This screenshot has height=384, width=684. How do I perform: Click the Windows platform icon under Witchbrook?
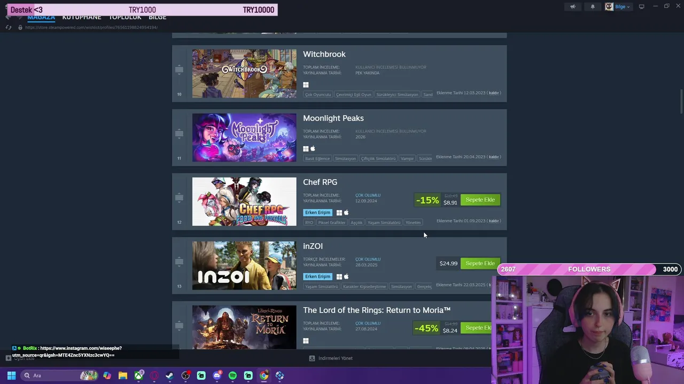[x=306, y=85]
